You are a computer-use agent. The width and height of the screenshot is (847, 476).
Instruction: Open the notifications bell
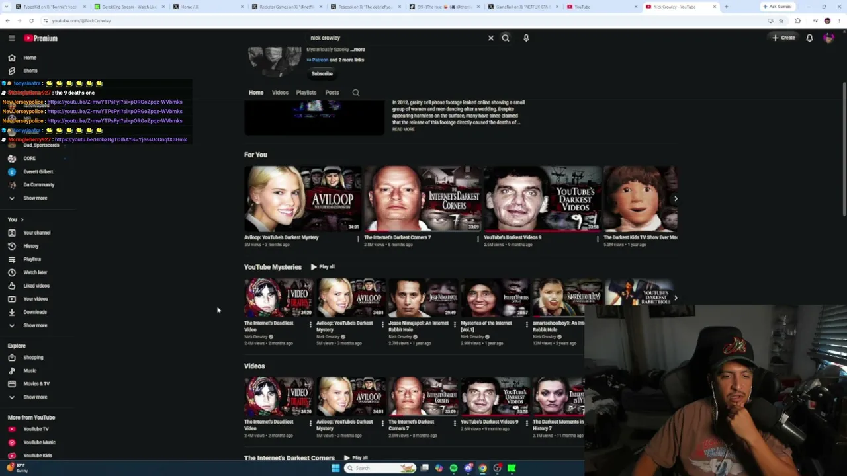point(809,38)
